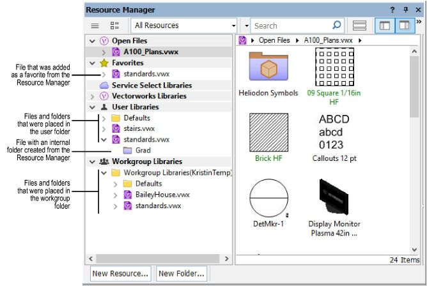Click the New Folder... button

(x=182, y=273)
